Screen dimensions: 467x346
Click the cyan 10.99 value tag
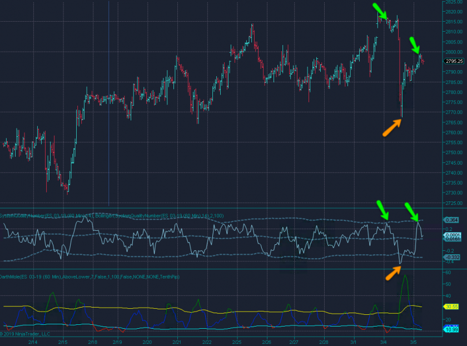451,330
